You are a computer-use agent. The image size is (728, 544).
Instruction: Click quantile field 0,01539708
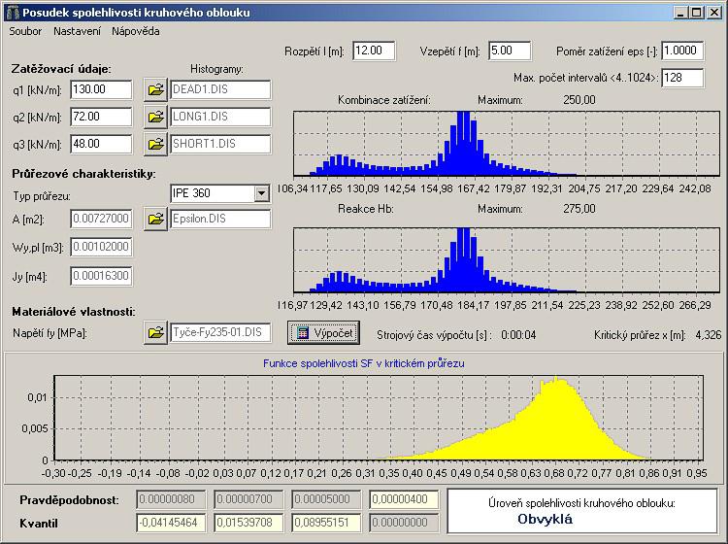(248, 523)
